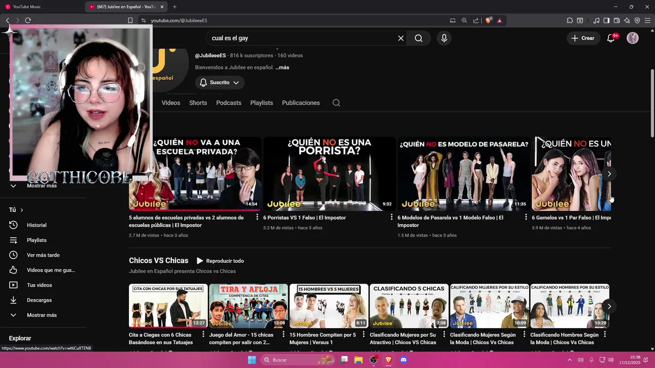Viewport: 655px width, 368px height.
Task: Open the Chicos VS Chicas playlist title
Action: point(159,261)
